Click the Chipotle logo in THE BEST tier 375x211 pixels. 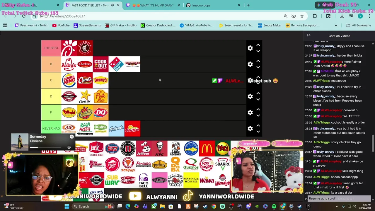[x=85, y=48]
